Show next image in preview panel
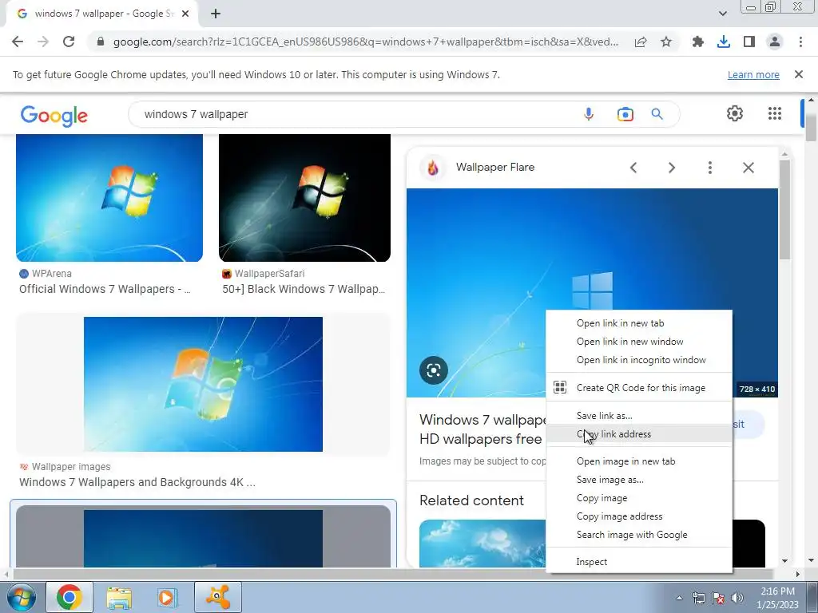Screen dimensions: 818x613 click(x=671, y=168)
